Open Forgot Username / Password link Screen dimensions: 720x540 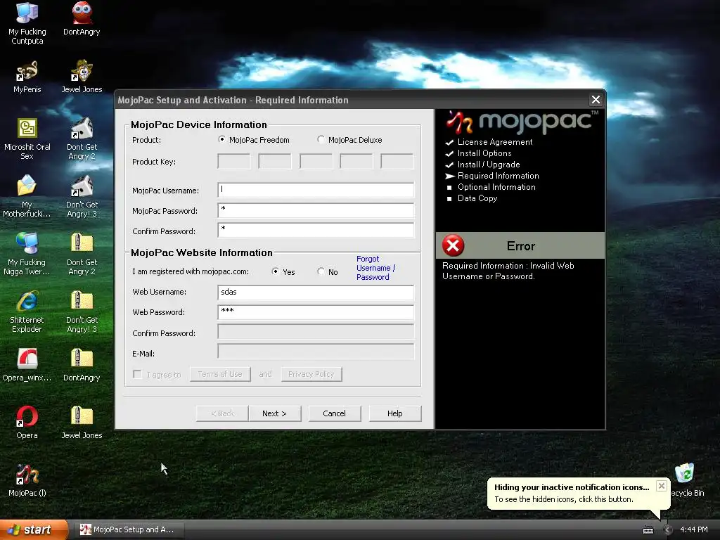point(375,268)
